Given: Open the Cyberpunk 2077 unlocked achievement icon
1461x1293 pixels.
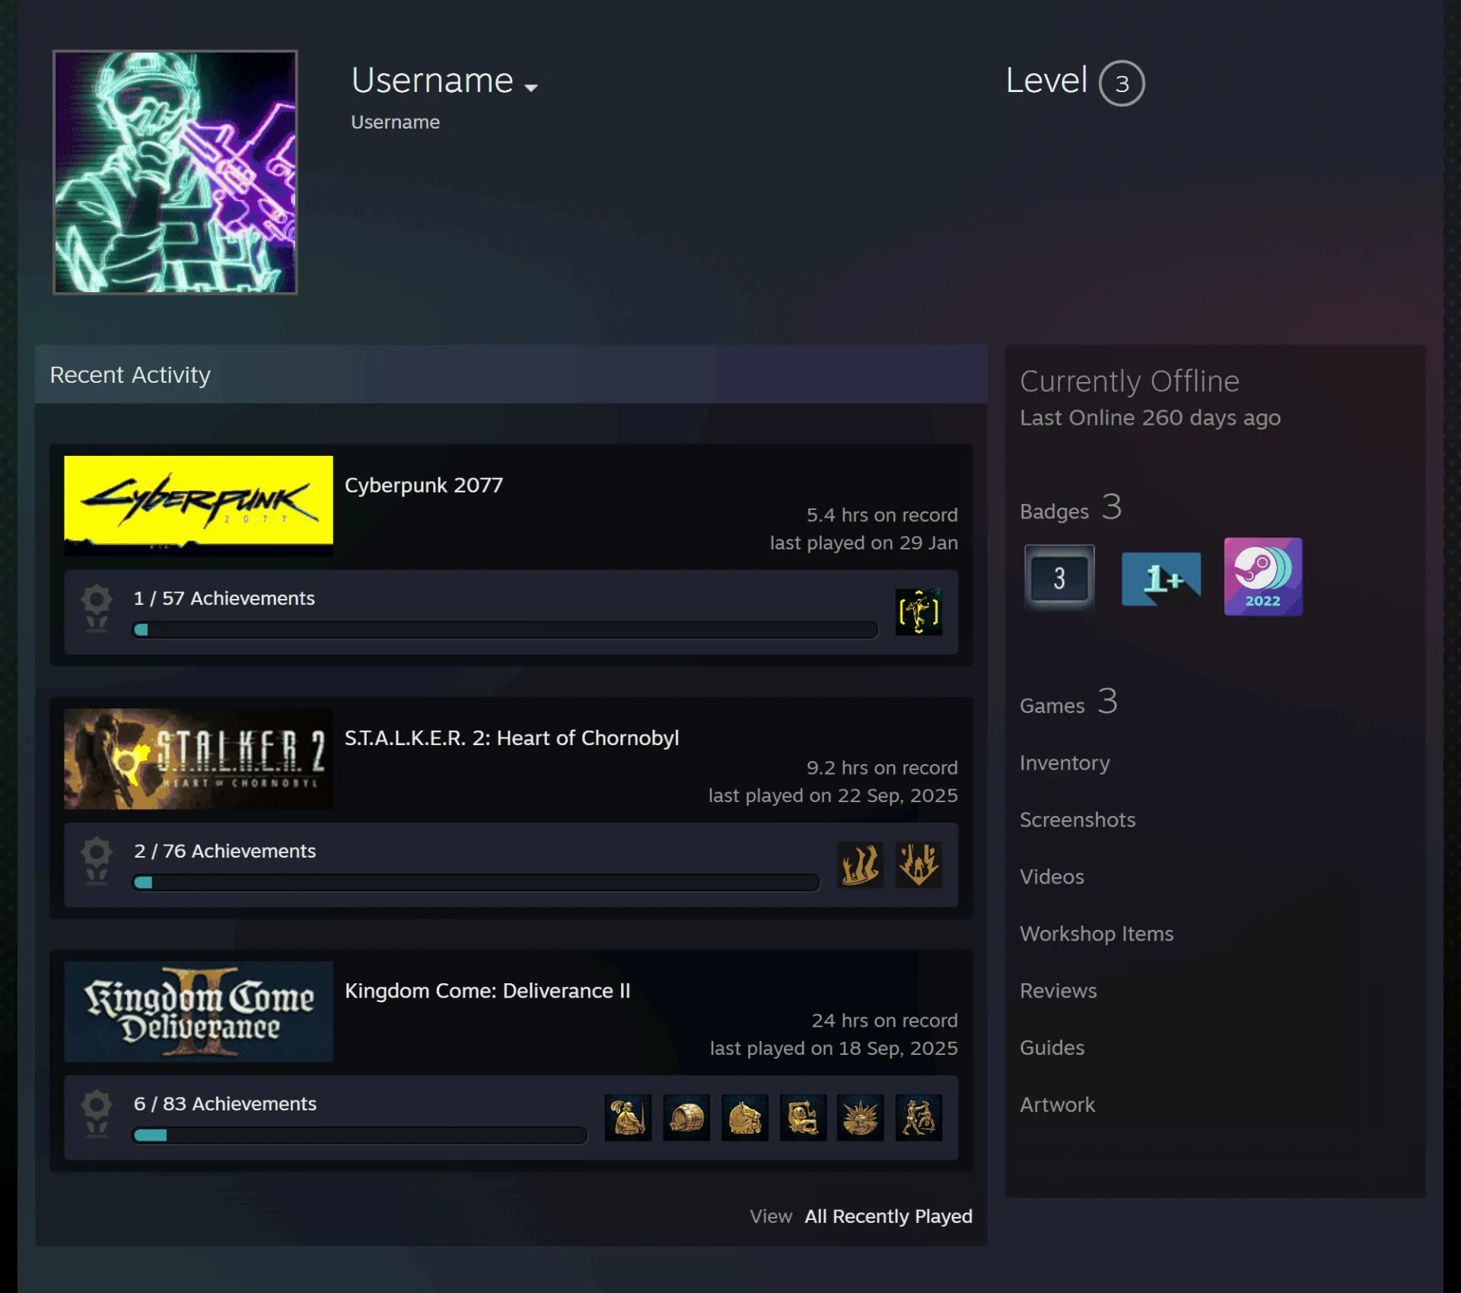Looking at the screenshot, I should 918,612.
